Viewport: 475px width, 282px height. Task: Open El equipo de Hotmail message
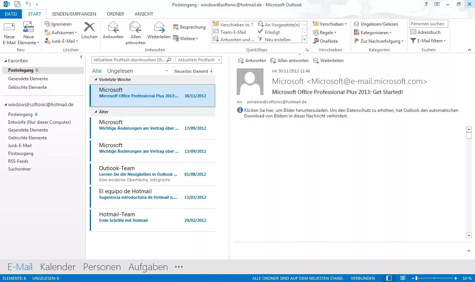coord(153,197)
